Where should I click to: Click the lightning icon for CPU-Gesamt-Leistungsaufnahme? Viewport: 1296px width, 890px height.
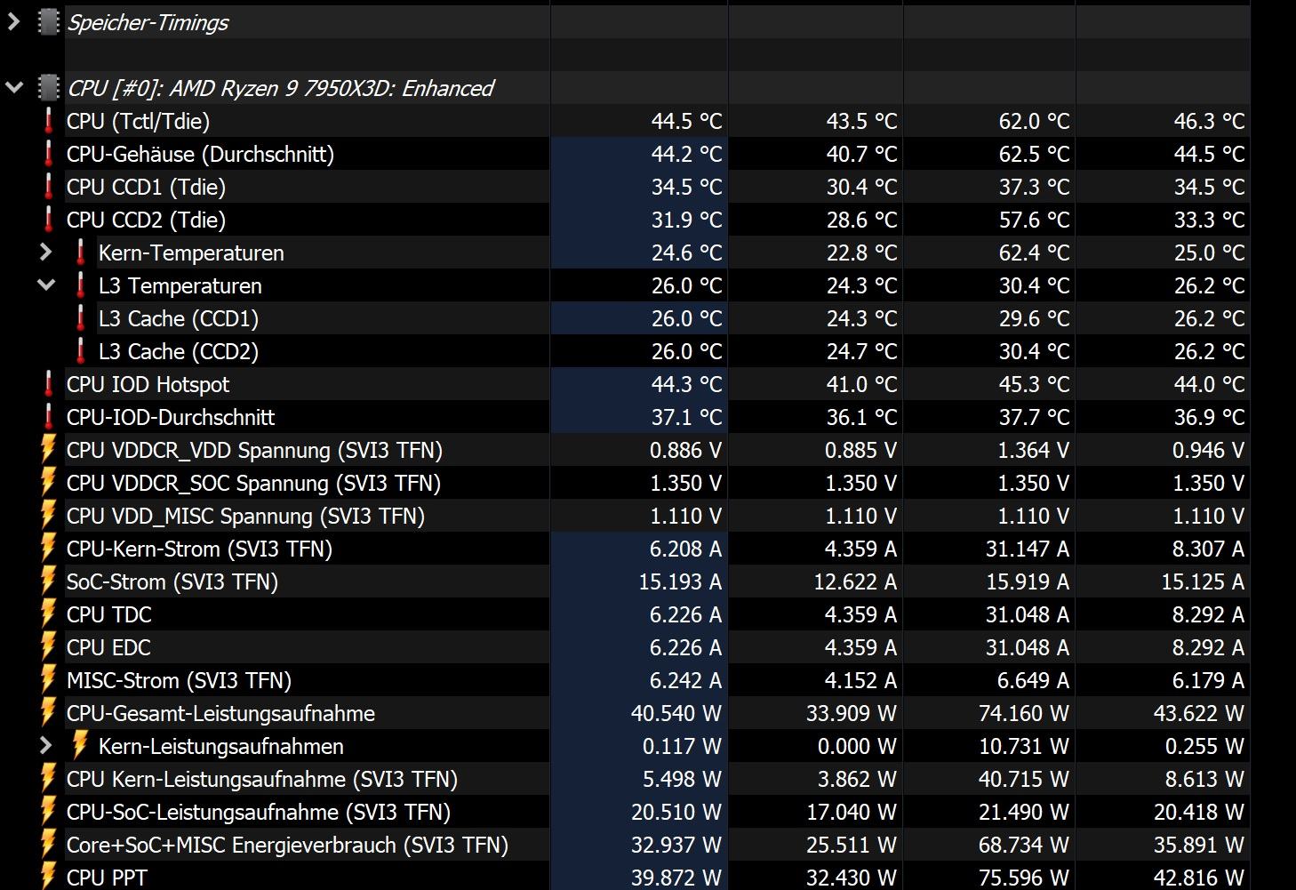(x=49, y=713)
